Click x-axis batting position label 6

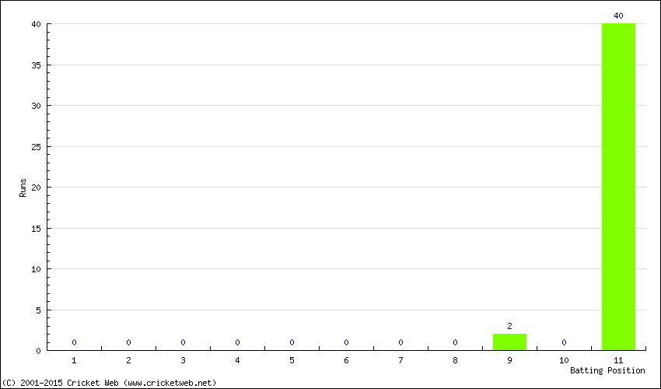pos(346,360)
